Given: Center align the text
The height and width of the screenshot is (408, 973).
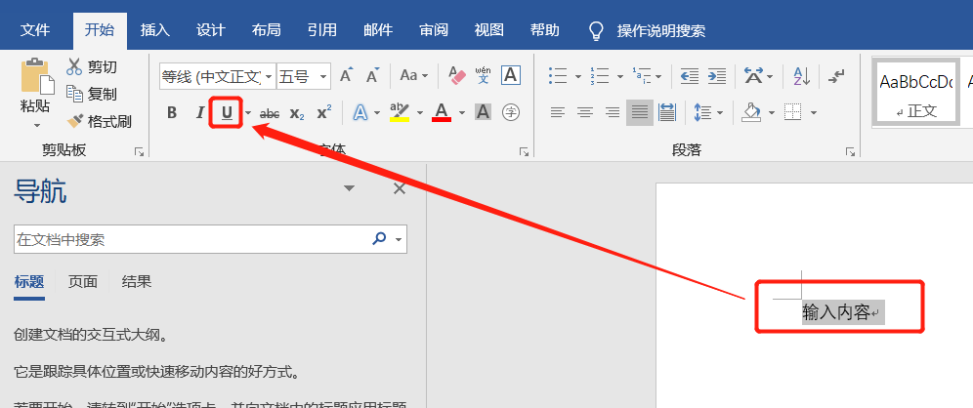Looking at the screenshot, I should (585, 113).
